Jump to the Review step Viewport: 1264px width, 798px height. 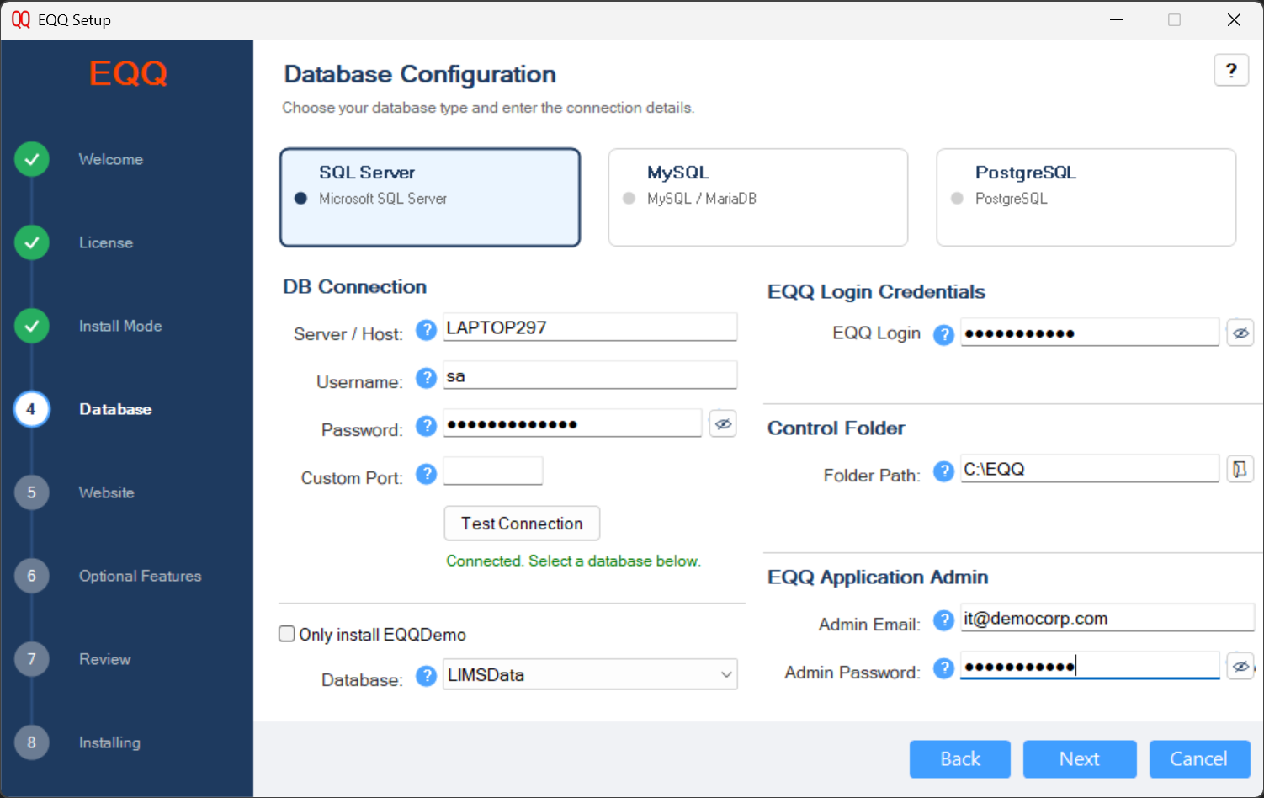point(104,659)
